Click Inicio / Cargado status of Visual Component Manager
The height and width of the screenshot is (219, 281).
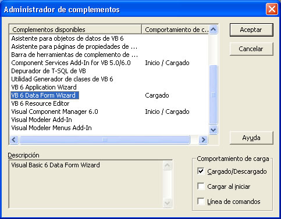coord(167,112)
